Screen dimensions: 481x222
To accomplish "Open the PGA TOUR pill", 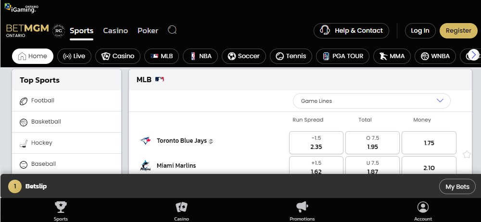I will 342,56.
